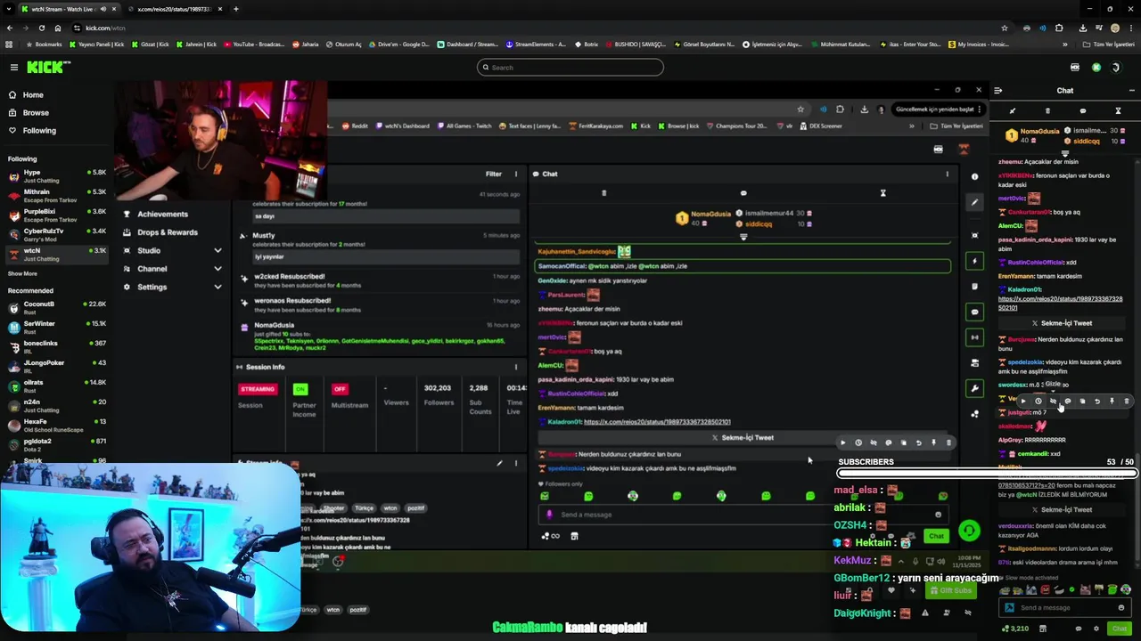Click the trash icon under the outer Chat header
Screen dimensions: 1141x641
(1047, 110)
